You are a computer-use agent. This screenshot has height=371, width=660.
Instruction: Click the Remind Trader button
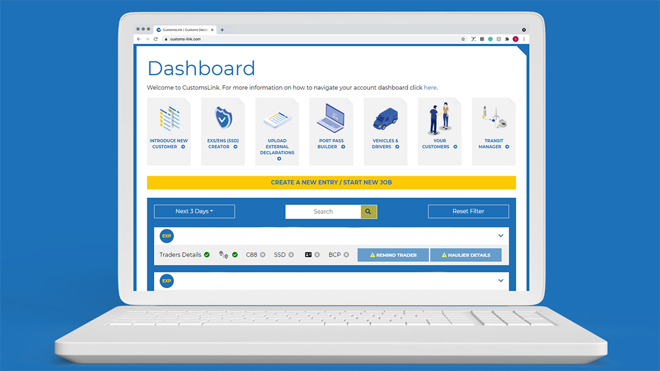(x=393, y=255)
